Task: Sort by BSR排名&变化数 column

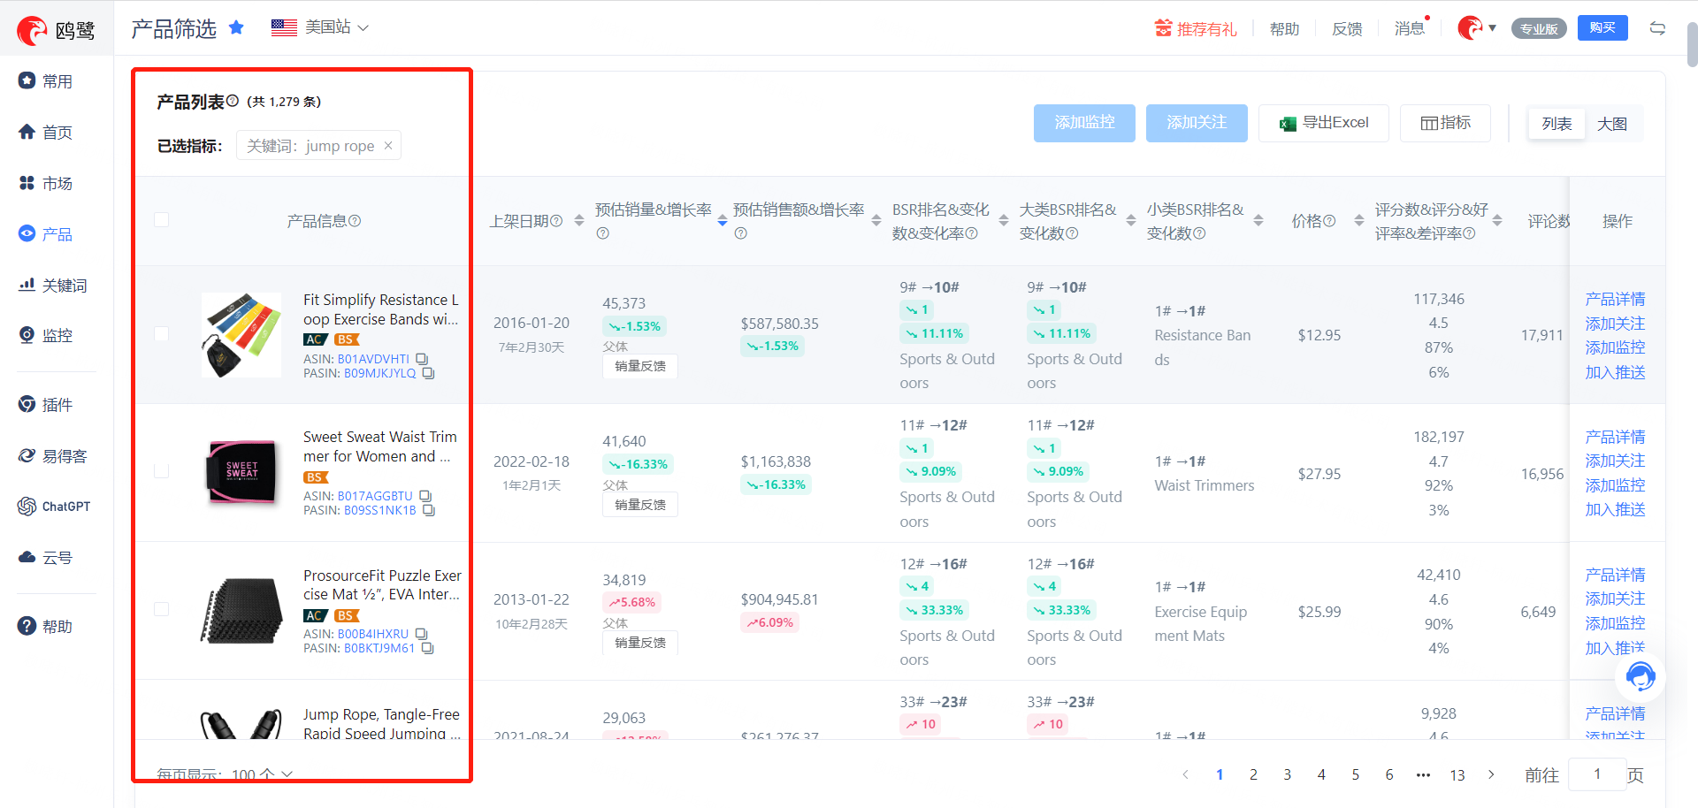Action: point(1004,220)
